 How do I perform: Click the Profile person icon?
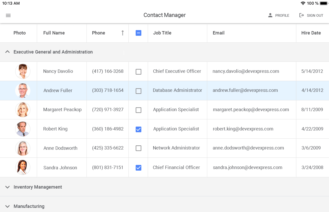[x=270, y=15]
